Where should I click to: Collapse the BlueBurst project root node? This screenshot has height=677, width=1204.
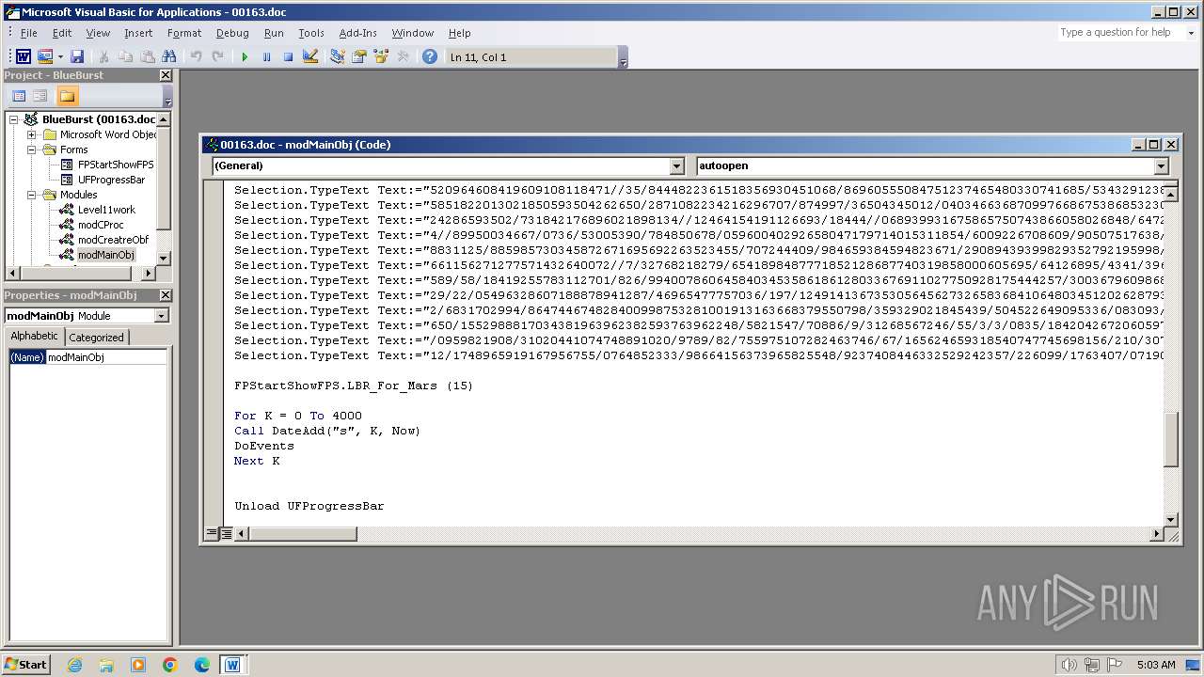click(x=13, y=119)
